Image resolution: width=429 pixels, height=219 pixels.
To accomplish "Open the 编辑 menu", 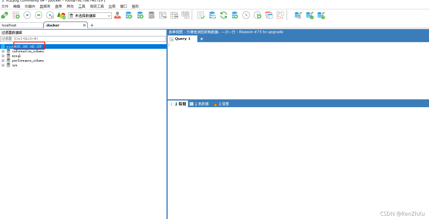I will (x=17, y=6).
